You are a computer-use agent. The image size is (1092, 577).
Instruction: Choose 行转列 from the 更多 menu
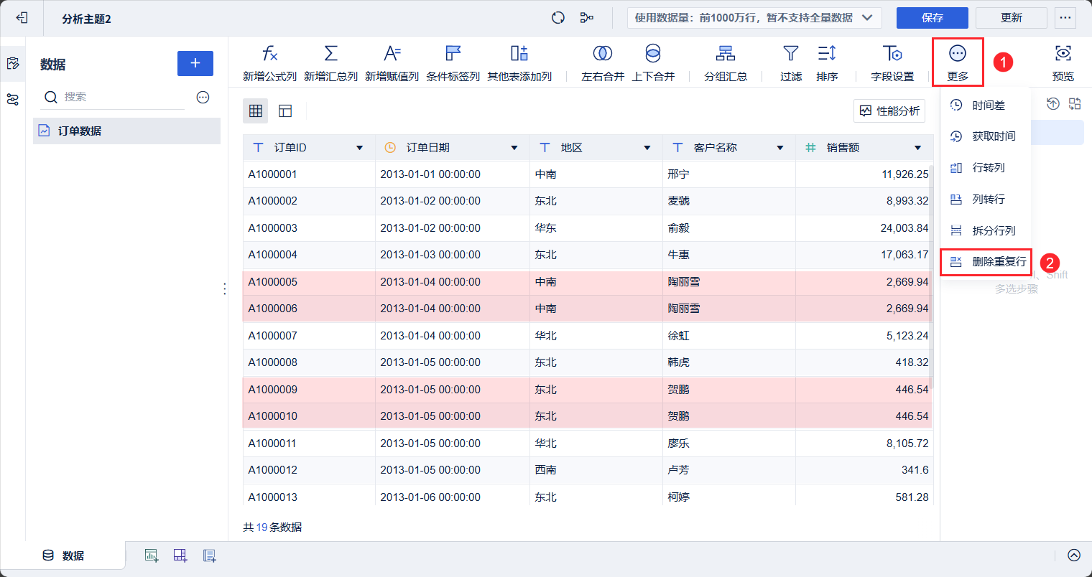pyautogui.click(x=986, y=168)
